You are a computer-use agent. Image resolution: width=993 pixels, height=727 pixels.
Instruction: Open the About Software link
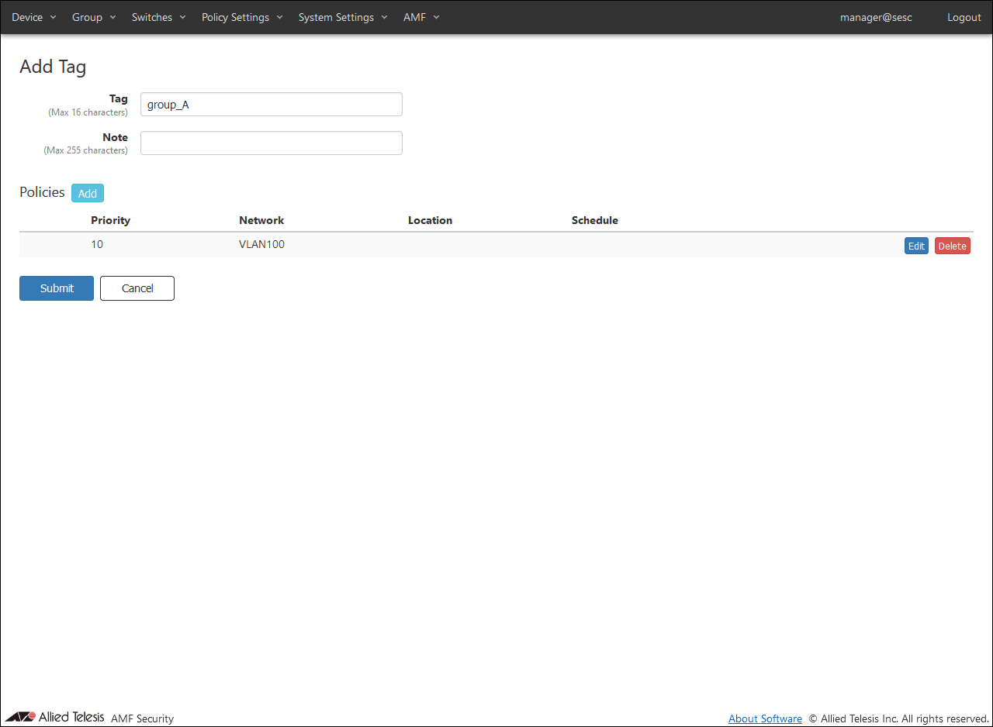tap(765, 718)
